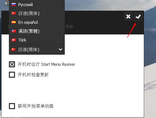Enable 开机时检查更新 checkbox
Image resolution: width=156 pixels, height=118 pixels.
12,75
